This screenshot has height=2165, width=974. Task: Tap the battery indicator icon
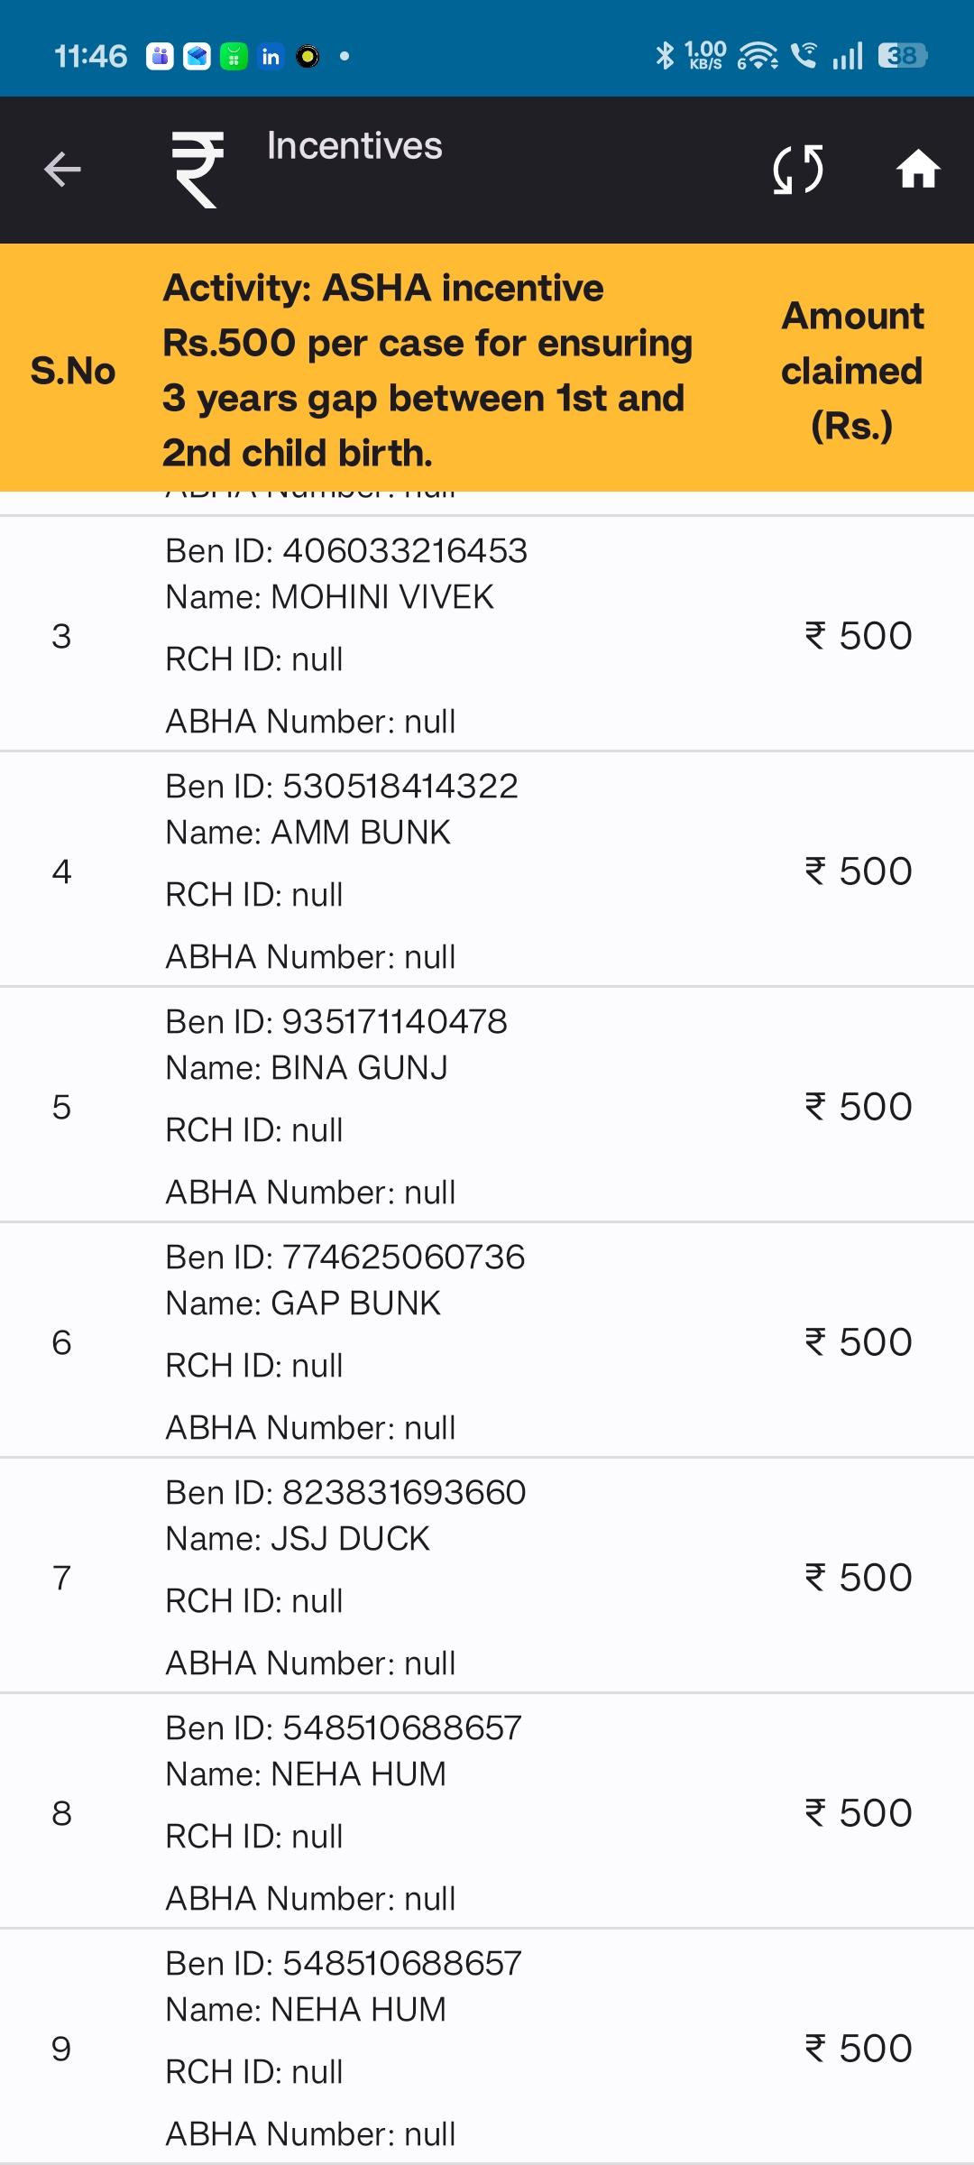click(x=902, y=56)
